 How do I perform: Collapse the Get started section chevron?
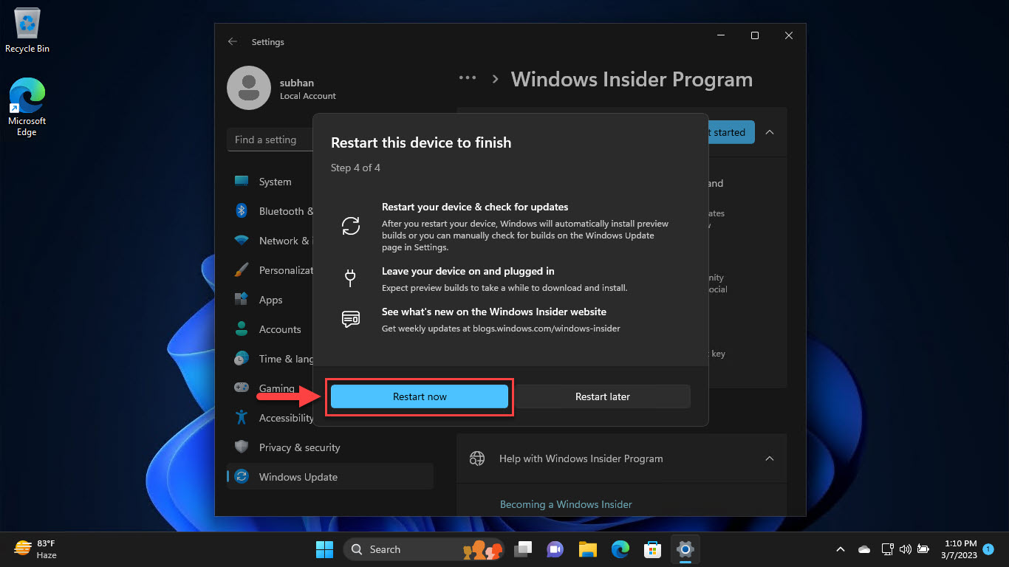tap(769, 132)
